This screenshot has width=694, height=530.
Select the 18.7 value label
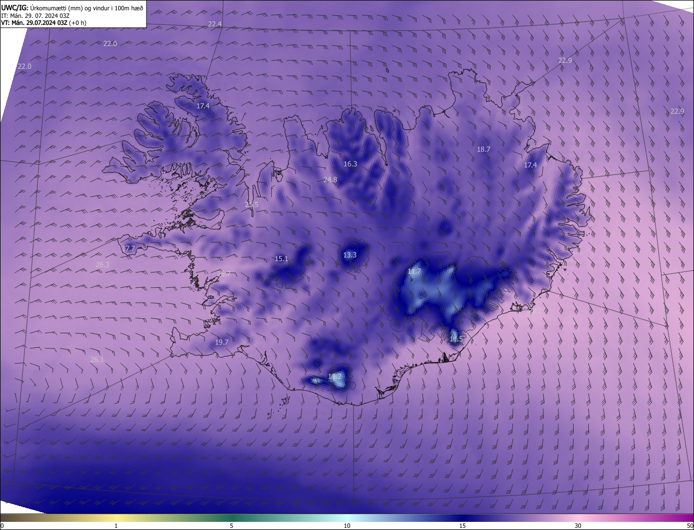click(x=484, y=149)
